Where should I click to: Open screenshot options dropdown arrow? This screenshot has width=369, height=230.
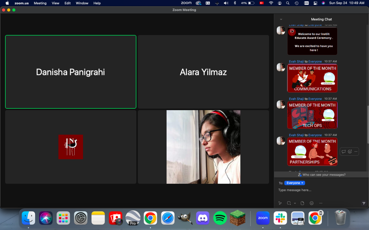coord(295,203)
